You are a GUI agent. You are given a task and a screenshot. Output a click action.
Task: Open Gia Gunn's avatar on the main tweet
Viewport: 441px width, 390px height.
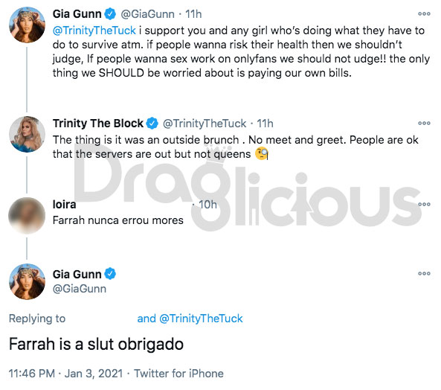(27, 281)
